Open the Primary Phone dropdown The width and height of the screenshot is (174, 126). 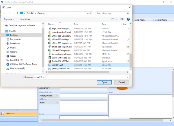tap(49, 96)
